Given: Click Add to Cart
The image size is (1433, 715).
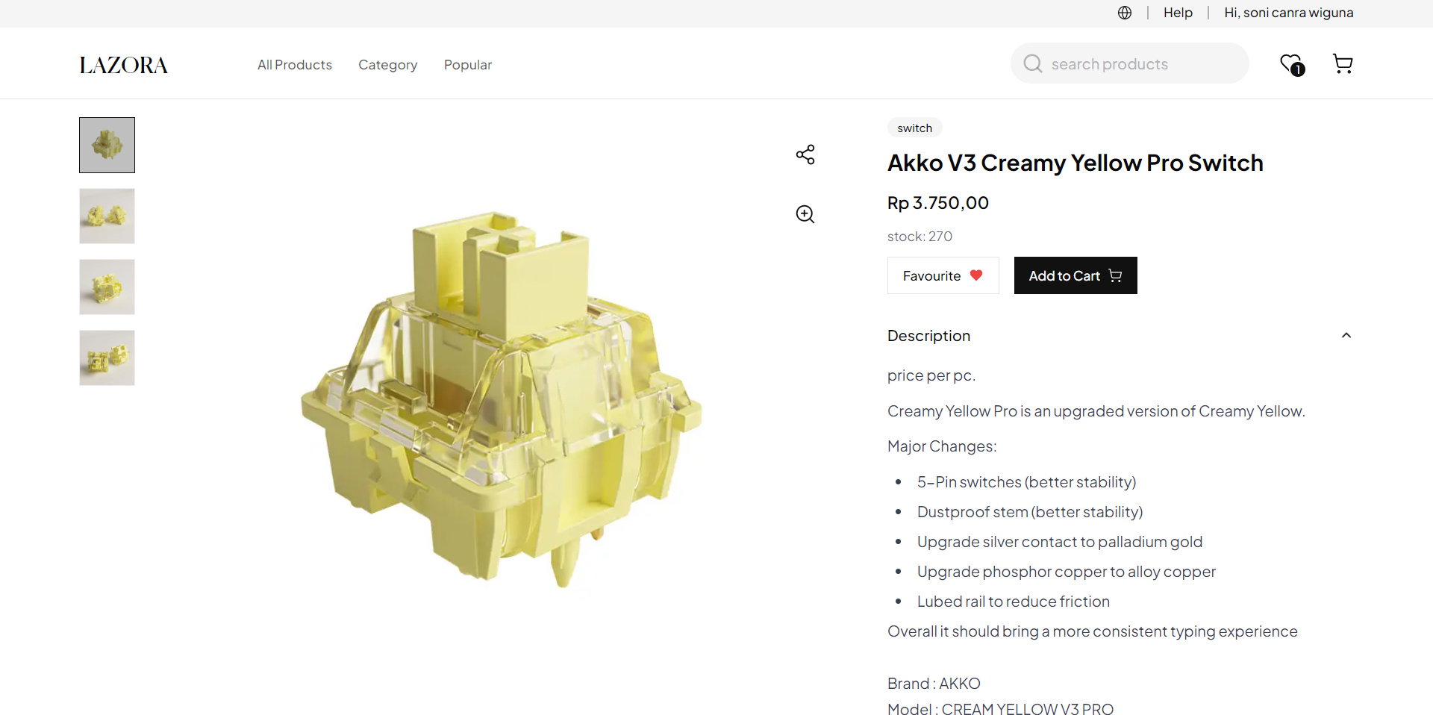Looking at the screenshot, I should coord(1075,275).
